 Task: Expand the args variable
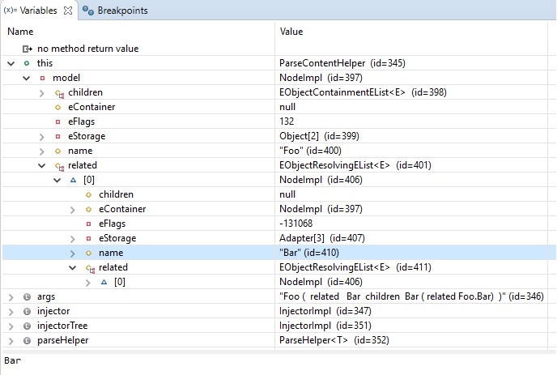click(x=11, y=297)
